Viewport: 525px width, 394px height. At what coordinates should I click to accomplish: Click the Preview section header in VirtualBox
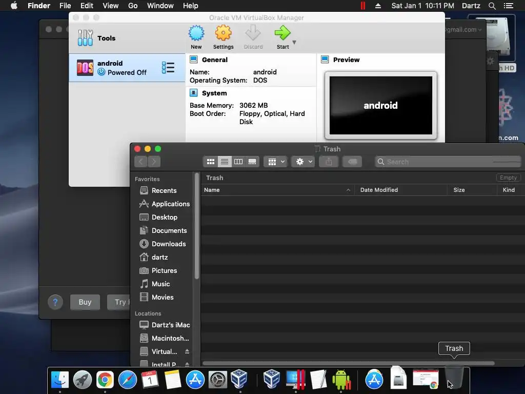(346, 60)
